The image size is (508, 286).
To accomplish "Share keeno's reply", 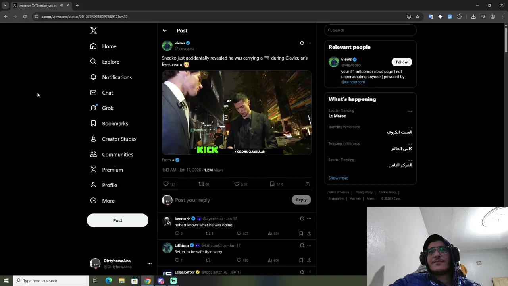I will pos(309,234).
